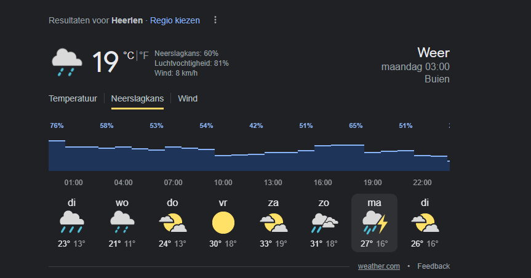
Task: Switch to the Wind tab
Action: click(188, 98)
